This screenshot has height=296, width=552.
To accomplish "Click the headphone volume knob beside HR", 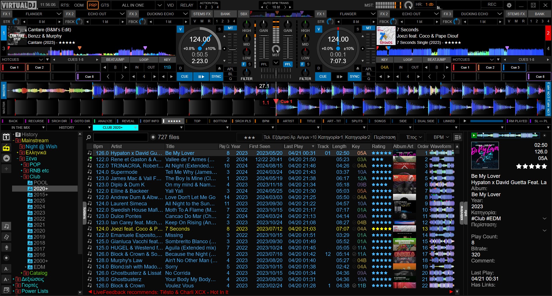I will pos(408,5).
